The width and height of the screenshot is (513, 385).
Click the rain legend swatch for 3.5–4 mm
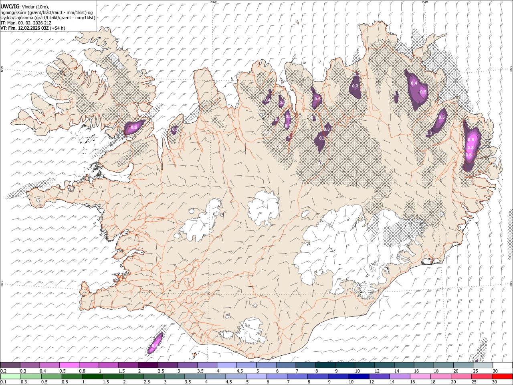click(195, 376)
